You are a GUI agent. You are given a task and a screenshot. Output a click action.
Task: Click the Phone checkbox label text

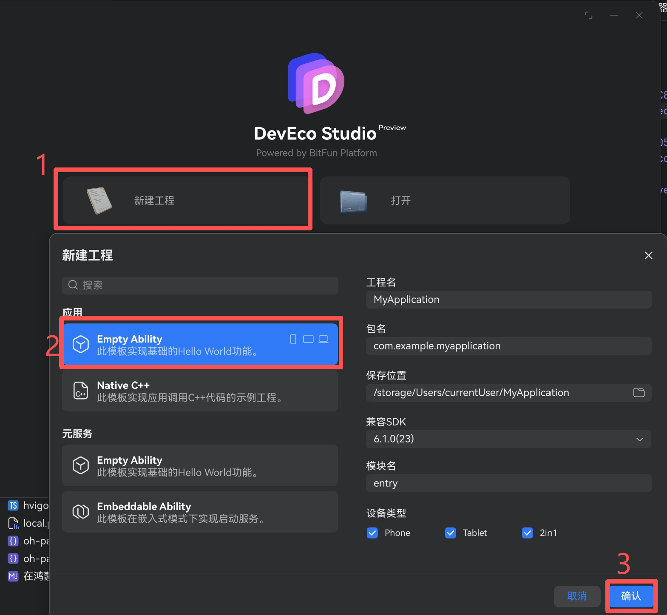(x=397, y=533)
